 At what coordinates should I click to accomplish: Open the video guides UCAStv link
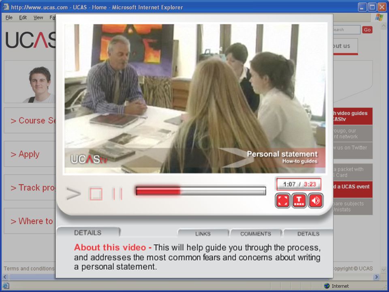coord(353,116)
